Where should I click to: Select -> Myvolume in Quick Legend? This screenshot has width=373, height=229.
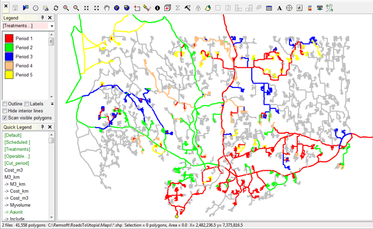click(17, 205)
